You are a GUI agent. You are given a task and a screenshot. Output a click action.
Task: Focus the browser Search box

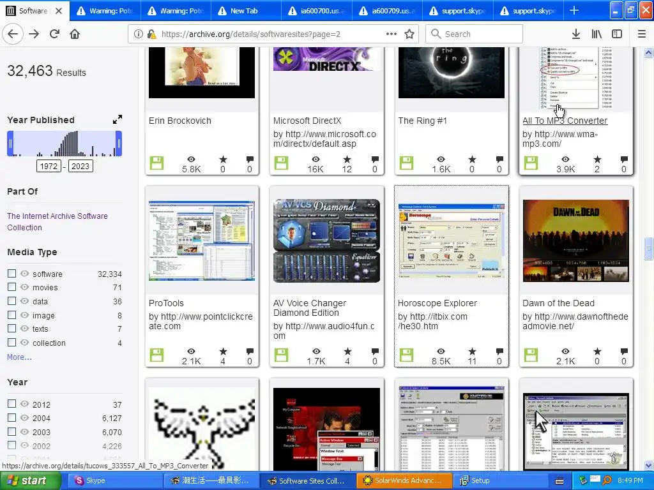pyautogui.click(x=475, y=34)
